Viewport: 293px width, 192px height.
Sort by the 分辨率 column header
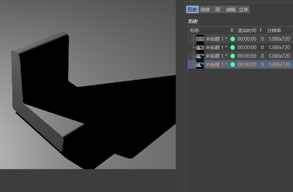click(x=279, y=30)
